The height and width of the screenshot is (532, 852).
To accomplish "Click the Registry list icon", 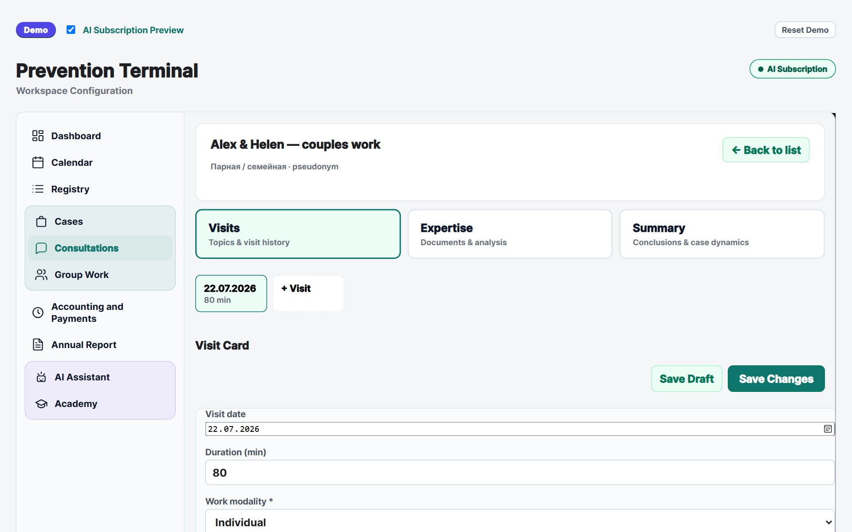I will (38, 189).
